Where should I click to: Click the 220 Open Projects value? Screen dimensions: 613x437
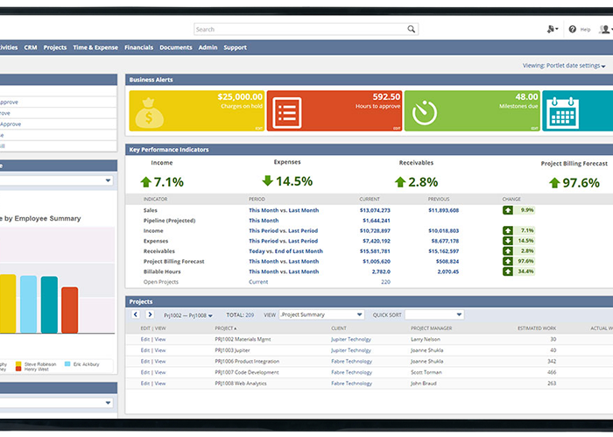(x=386, y=282)
